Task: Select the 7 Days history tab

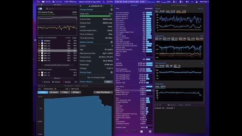Action: 65,92
